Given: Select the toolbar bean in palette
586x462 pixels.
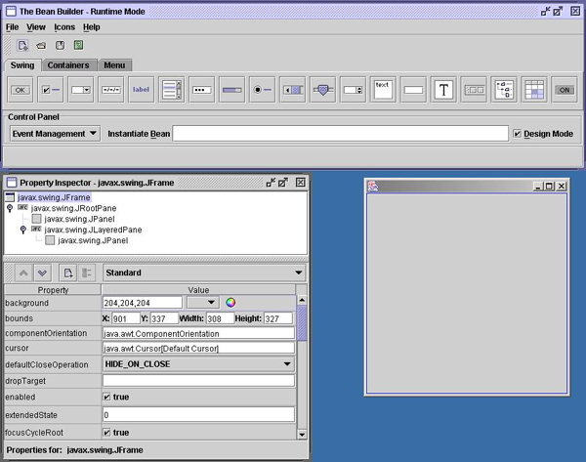Looking at the screenshot, I should 474,90.
